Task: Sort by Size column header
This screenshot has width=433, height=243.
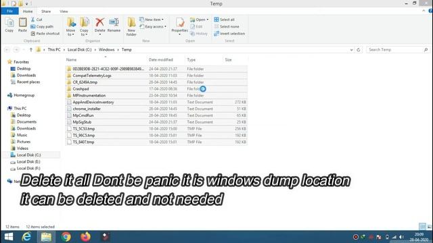Action: [x=228, y=60]
